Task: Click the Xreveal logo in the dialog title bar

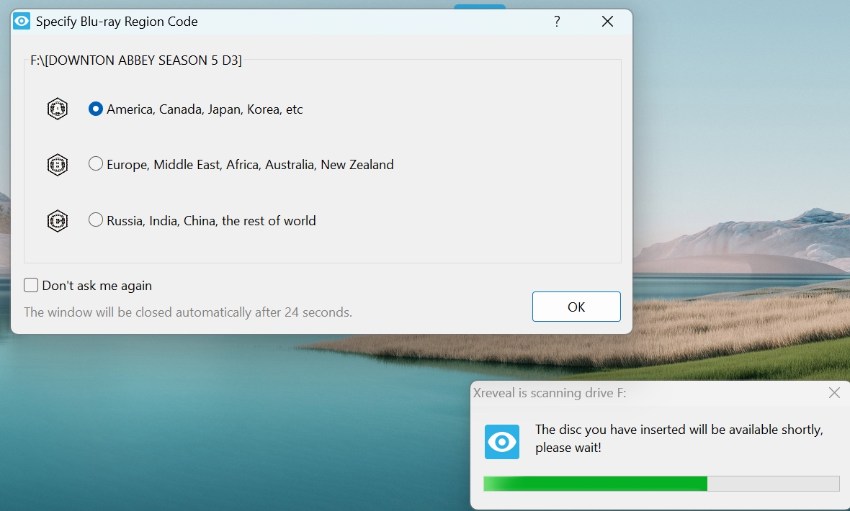Action: coord(22,21)
